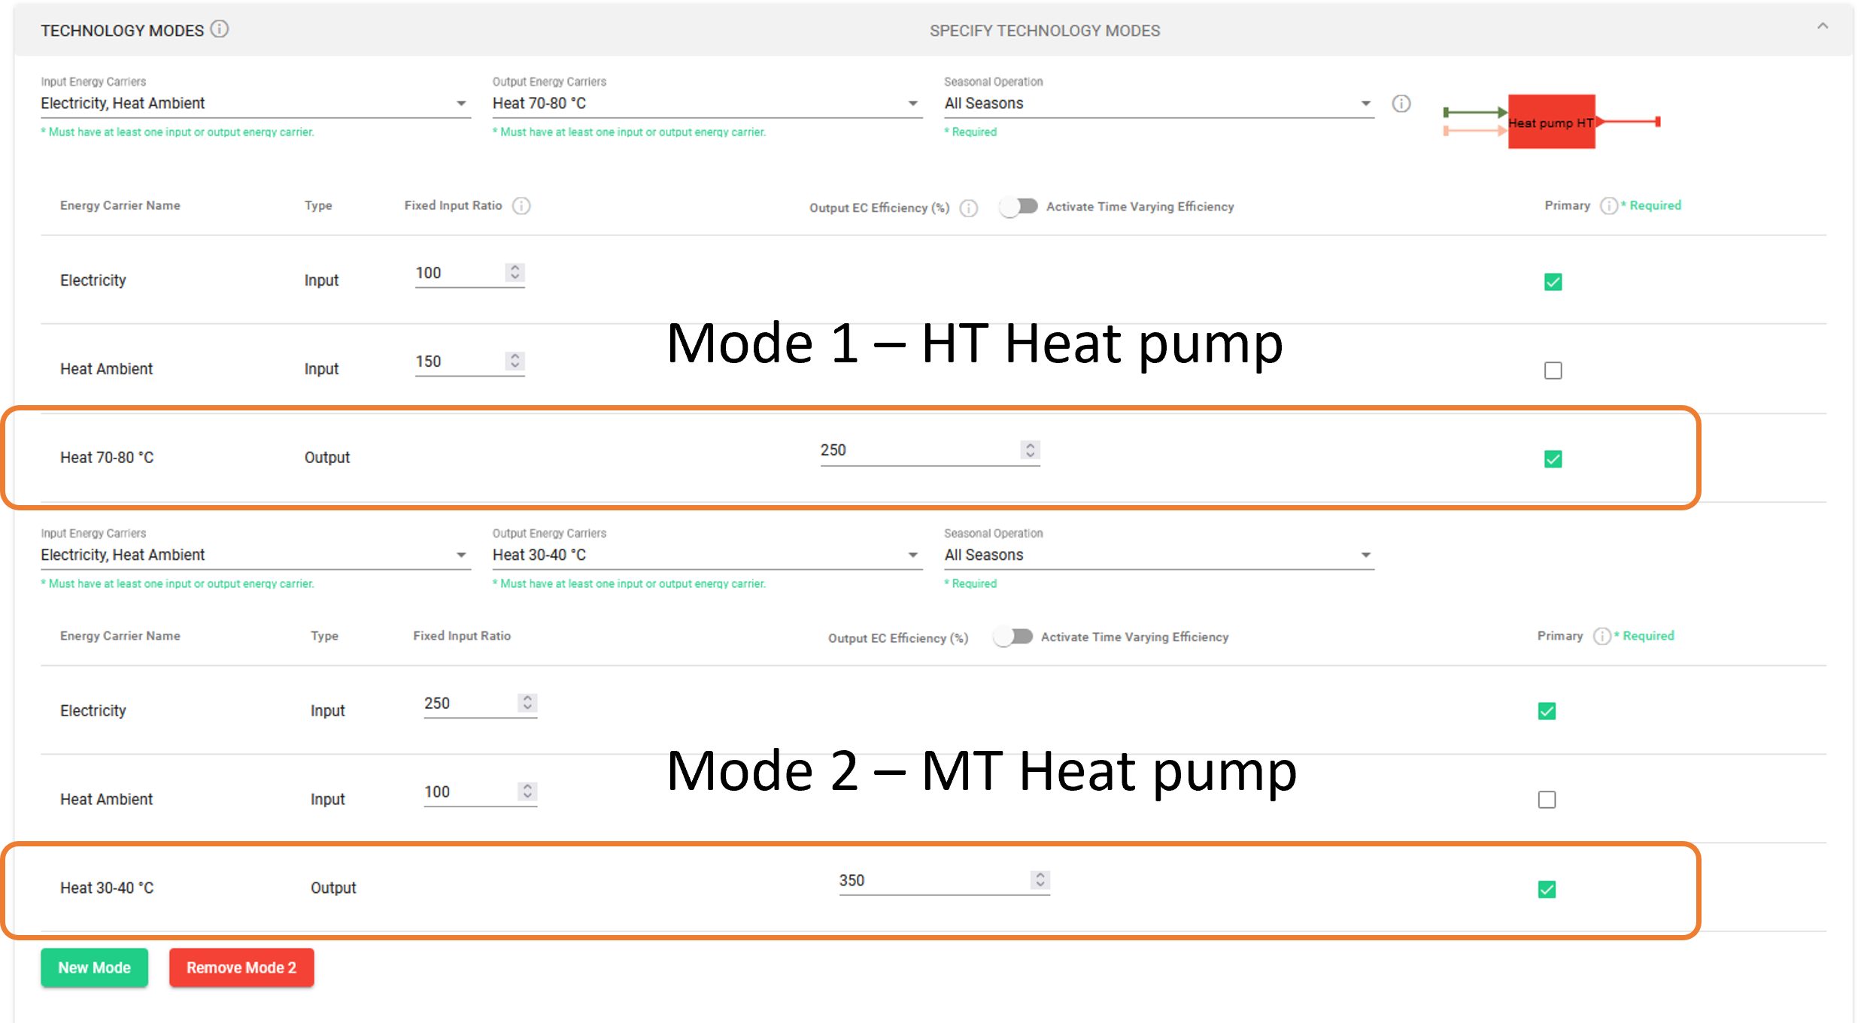This screenshot has width=1864, height=1023.
Task: Click stepper arrows on Heat 30-40 °C efficiency
Action: (1040, 880)
